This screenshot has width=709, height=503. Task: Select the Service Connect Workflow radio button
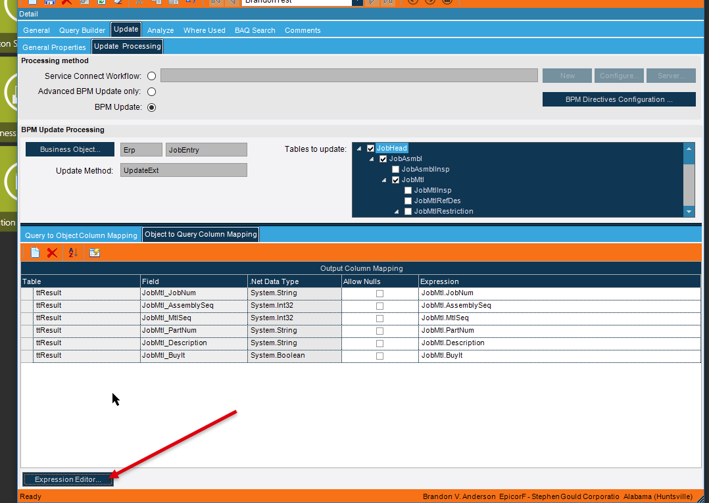click(151, 76)
